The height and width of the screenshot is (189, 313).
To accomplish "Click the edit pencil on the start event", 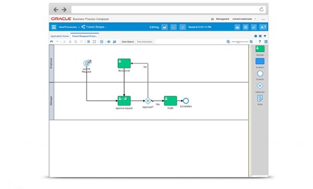I will click(90, 61).
